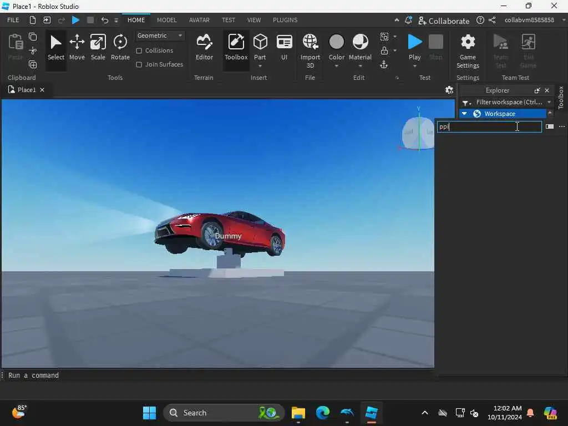Open Game Settings
This screenshot has height=426, width=568.
(468, 50)
